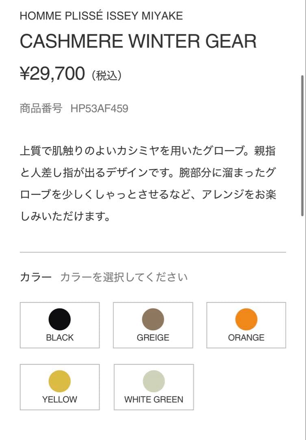The width and height of the screenshot is (306, 440).
Task: Click the GREIGE option label text
Action: coord(153,338)
